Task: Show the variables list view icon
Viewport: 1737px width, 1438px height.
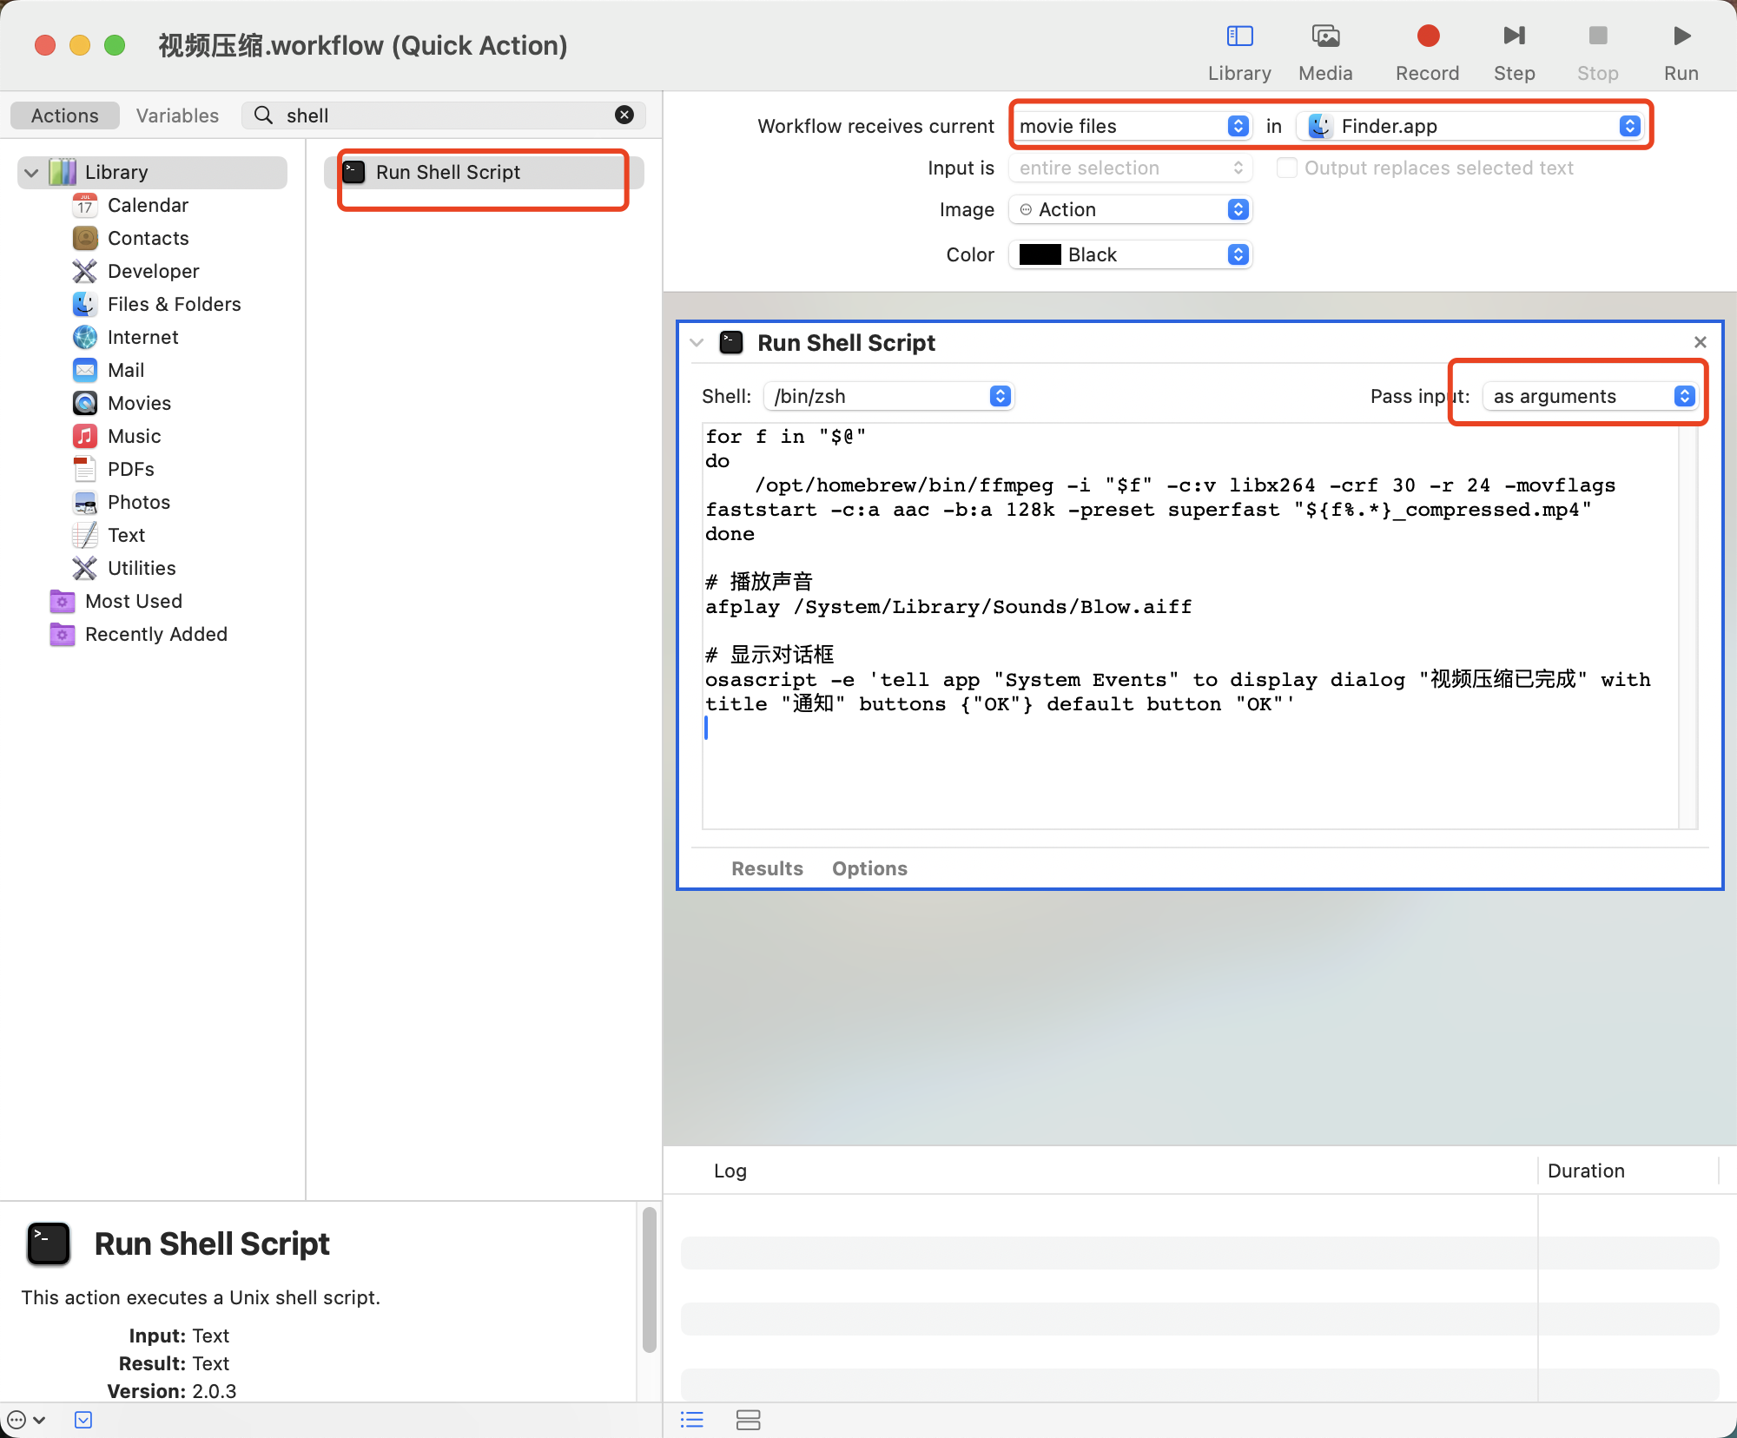Action: point(748,1420)
